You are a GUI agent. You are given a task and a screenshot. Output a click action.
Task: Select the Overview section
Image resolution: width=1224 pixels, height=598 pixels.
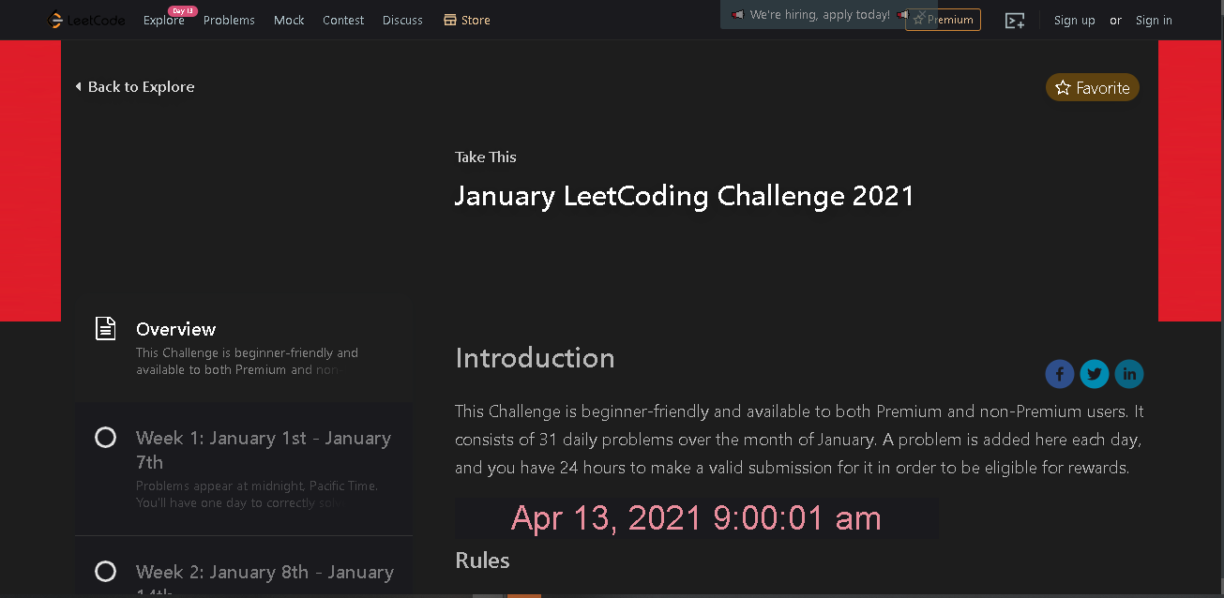244,347
